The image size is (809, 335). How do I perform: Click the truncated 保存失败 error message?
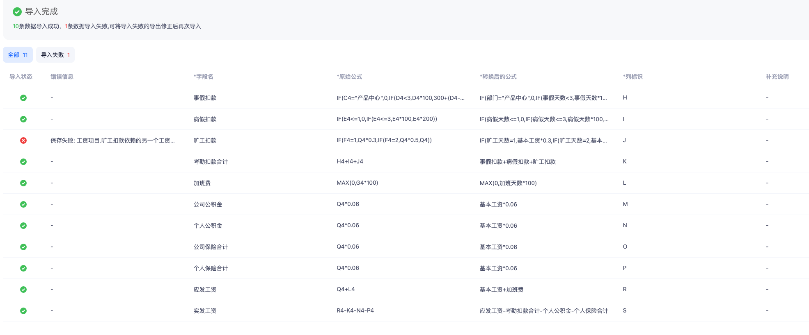click(x=112, y=140)
